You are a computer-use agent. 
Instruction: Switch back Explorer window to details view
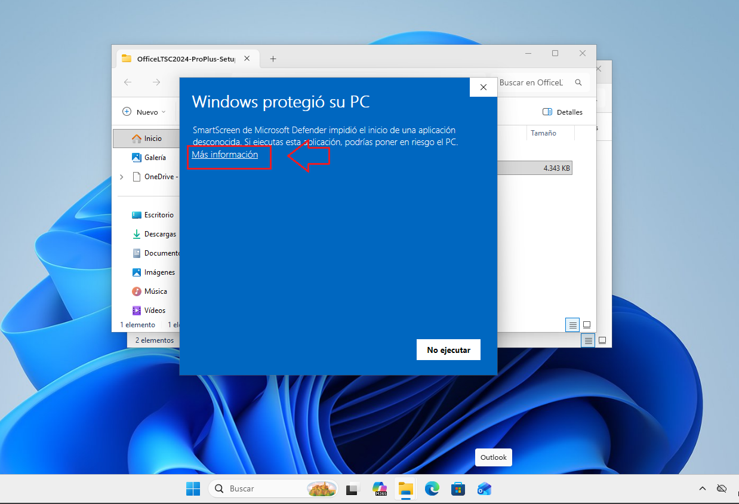click(x=589, y=340)
